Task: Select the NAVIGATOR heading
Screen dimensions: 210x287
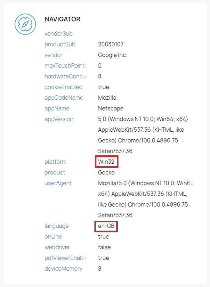Action: tap(62, 19)
